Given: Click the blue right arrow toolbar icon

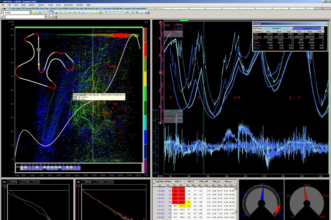Looking at the screenshot, I should click(83, 13).
